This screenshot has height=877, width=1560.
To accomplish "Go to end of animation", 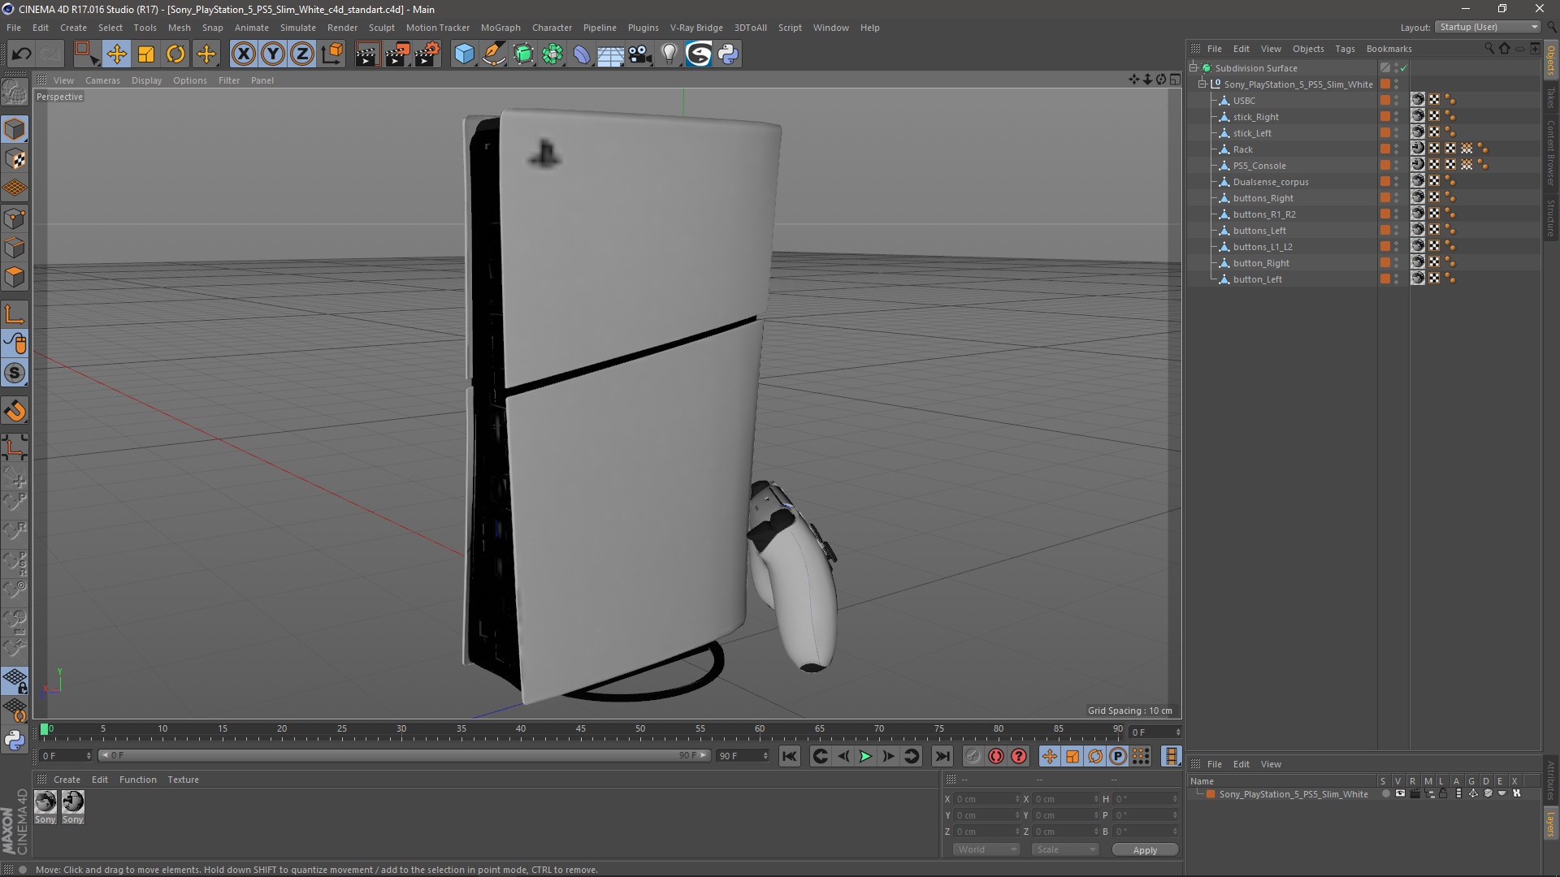I will (942, 756).
